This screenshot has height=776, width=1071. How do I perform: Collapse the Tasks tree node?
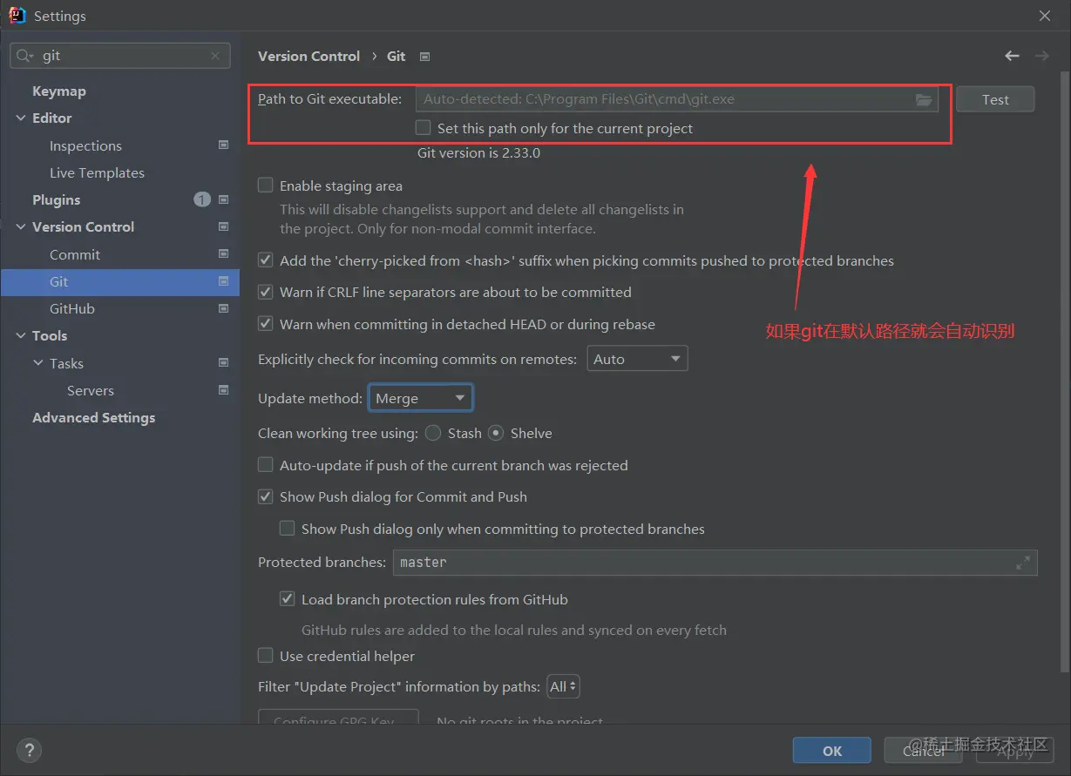[x=38, y=363]
